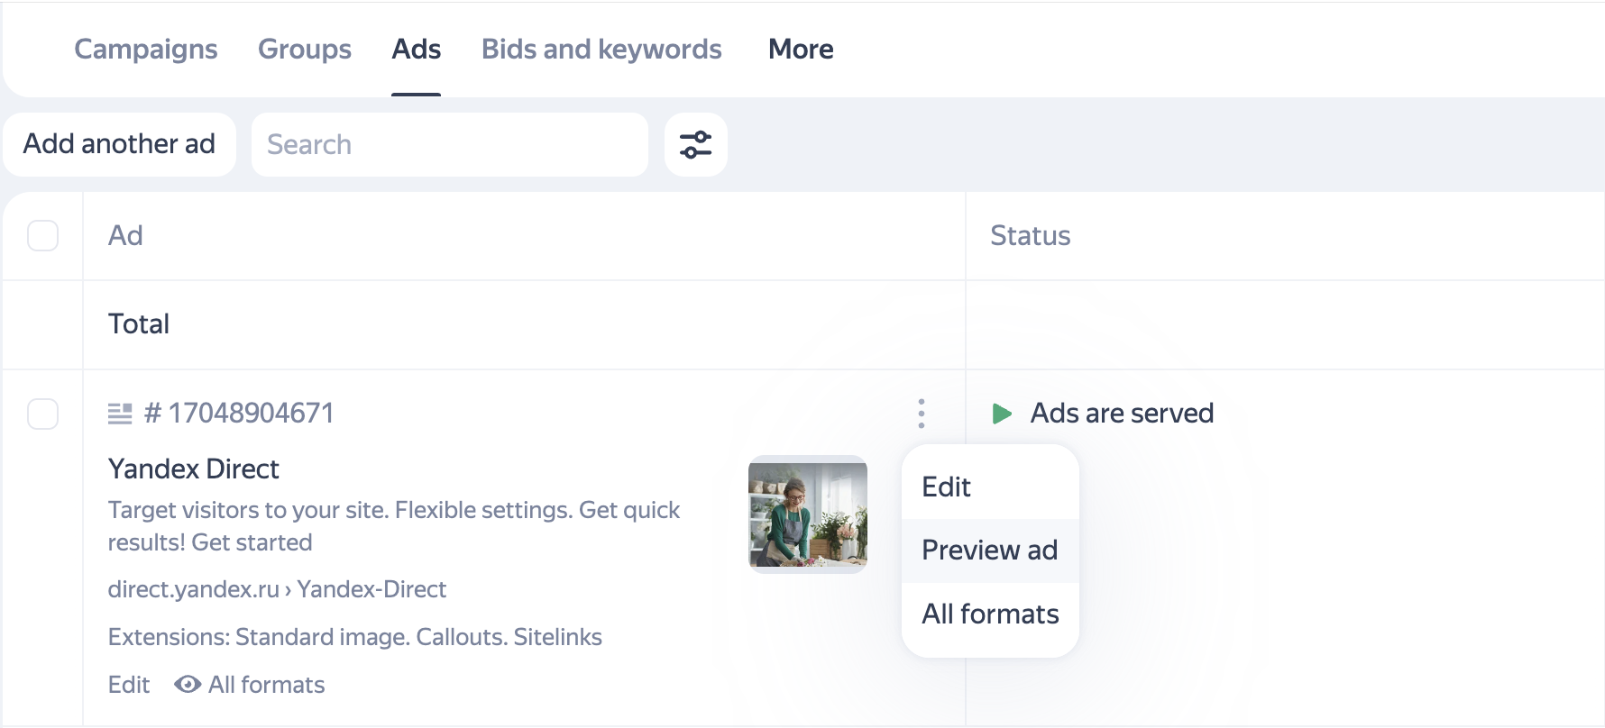1605x728 pixels.
Task: Click the Edit link under the ad
Action: tap(129, 685)
